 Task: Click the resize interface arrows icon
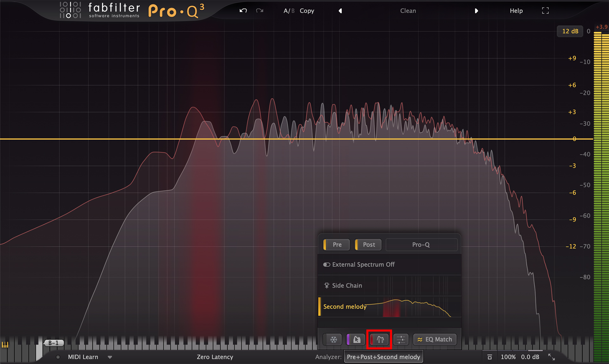click(x=552, y=357)
